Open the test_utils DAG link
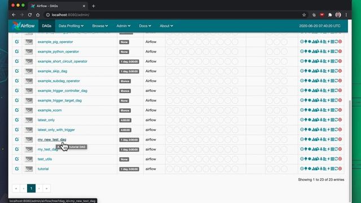 coord(45,159)
